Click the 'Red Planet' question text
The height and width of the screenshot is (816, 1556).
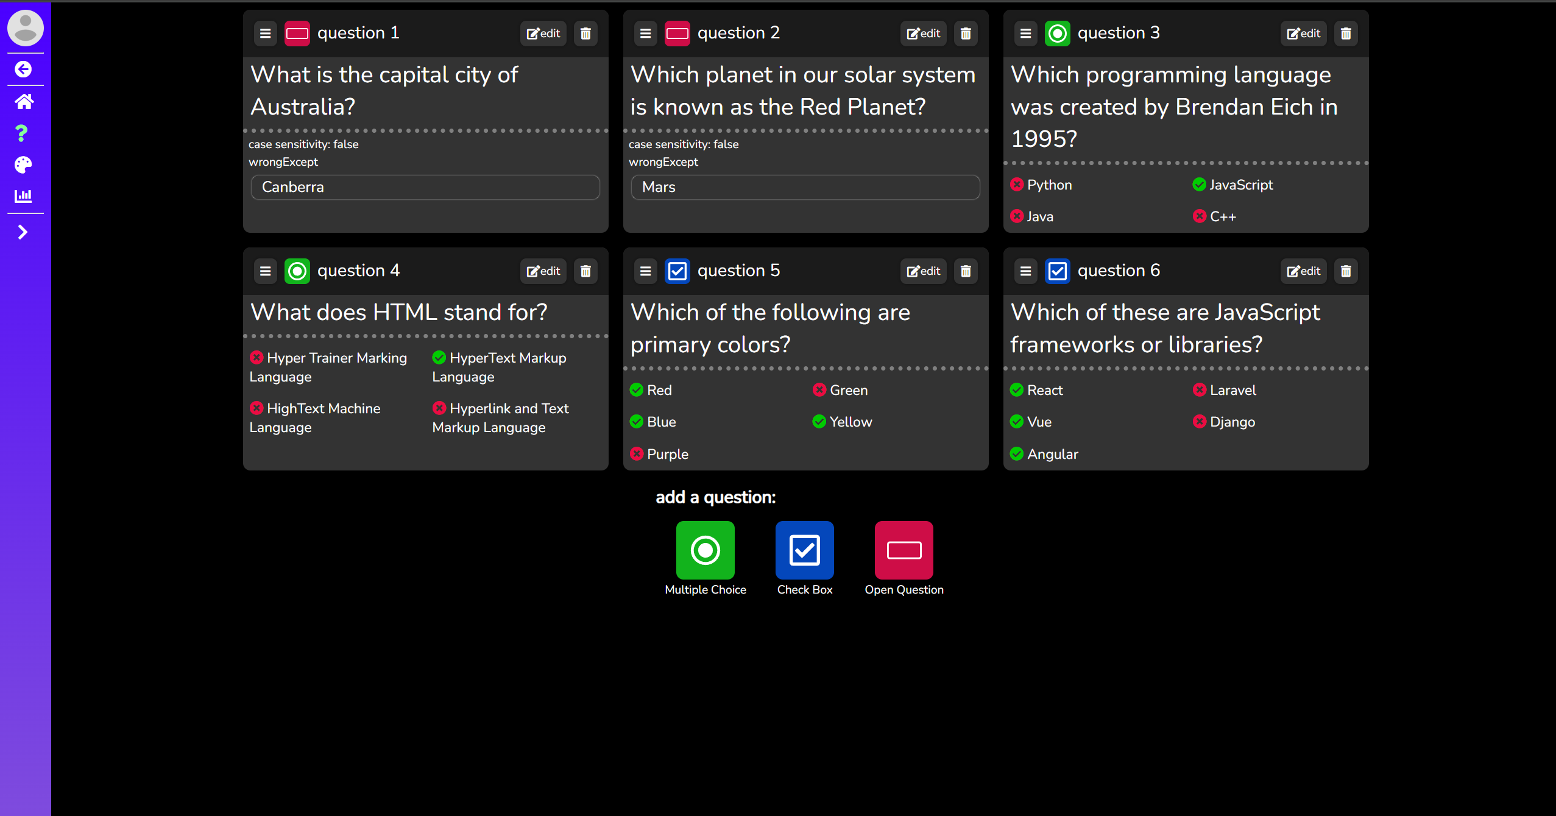tap(803, 91)
